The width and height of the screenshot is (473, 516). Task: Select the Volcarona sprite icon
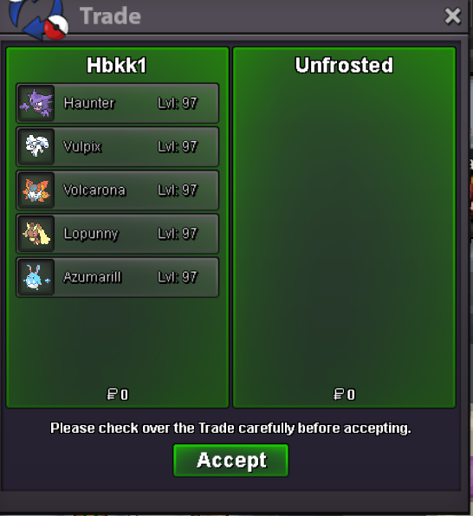36,190
